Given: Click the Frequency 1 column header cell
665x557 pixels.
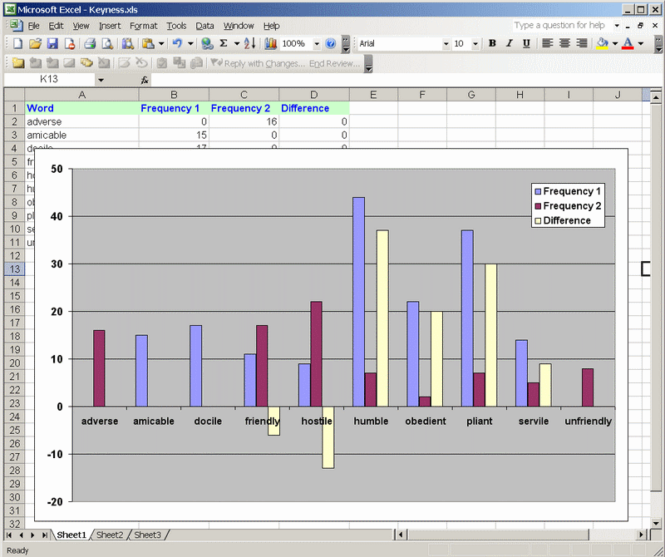Looking at the screenshot, I should tap(170, 108).
